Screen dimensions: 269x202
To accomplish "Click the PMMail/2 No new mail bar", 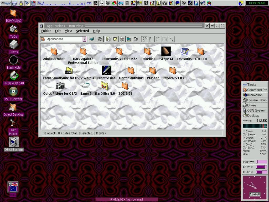I will (127, 200).
